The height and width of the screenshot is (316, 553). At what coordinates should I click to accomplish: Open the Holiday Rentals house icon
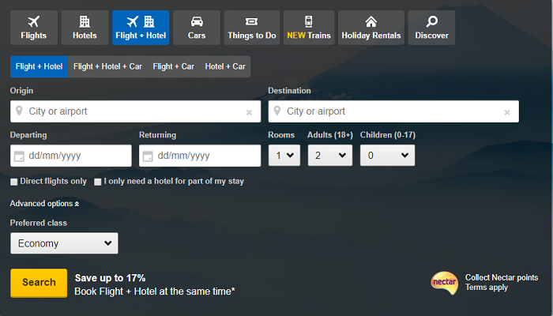371,21
